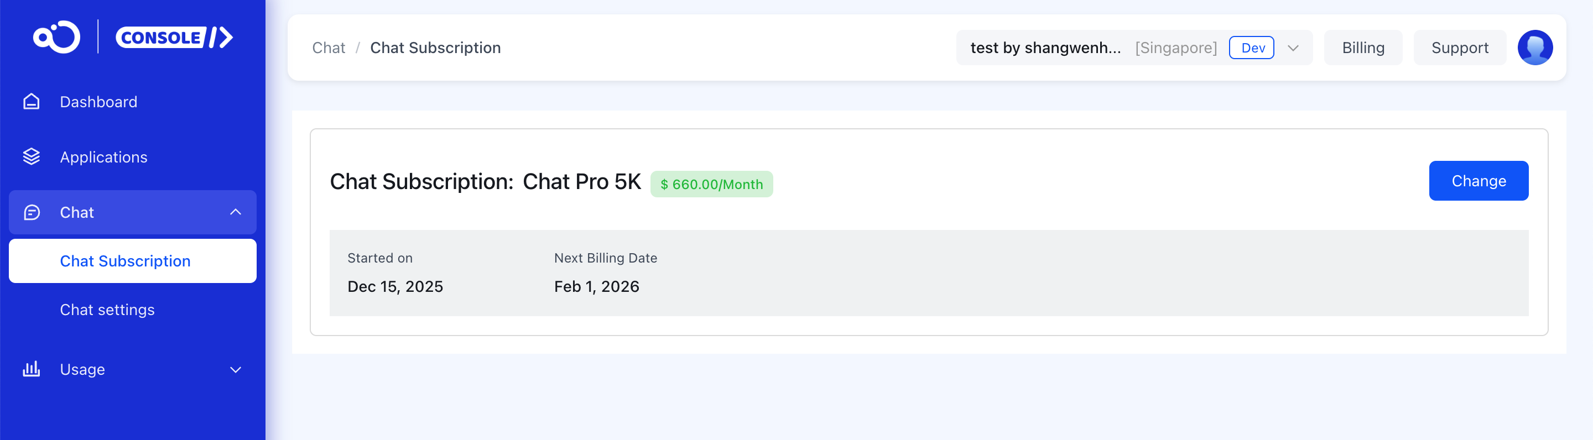Open Chat Subscription in the sidebar

pos(126,261)
